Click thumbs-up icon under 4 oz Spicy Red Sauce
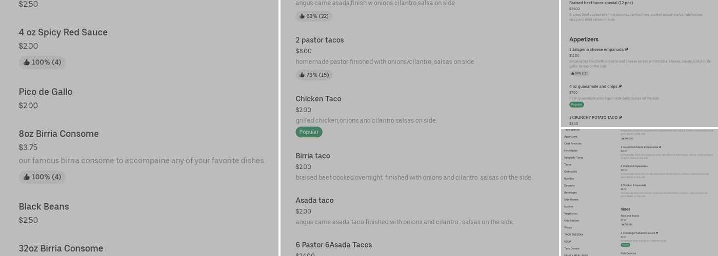 [27, 62]
